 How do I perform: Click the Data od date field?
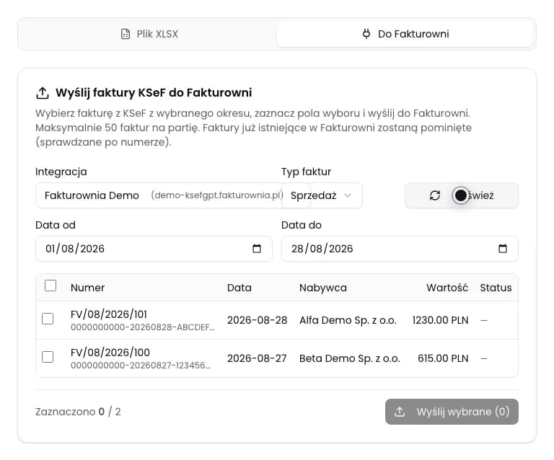154,249
